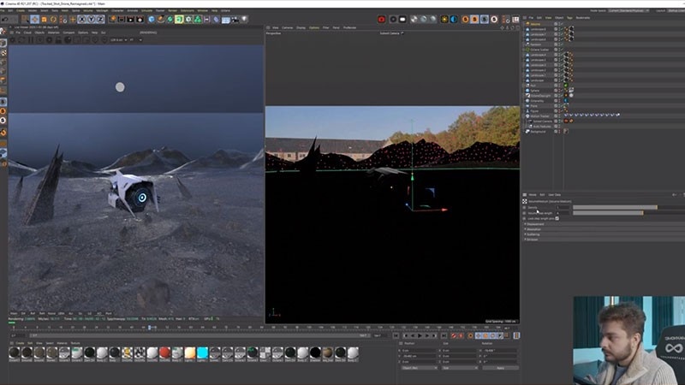Toggle the enable checkmark for Random object
685x385 pixels.
click(x=560, y=44)
